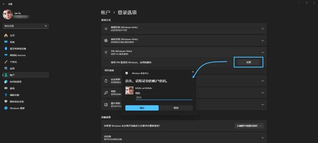Click the blue 确定 button in the dialog

click(142, 108)
